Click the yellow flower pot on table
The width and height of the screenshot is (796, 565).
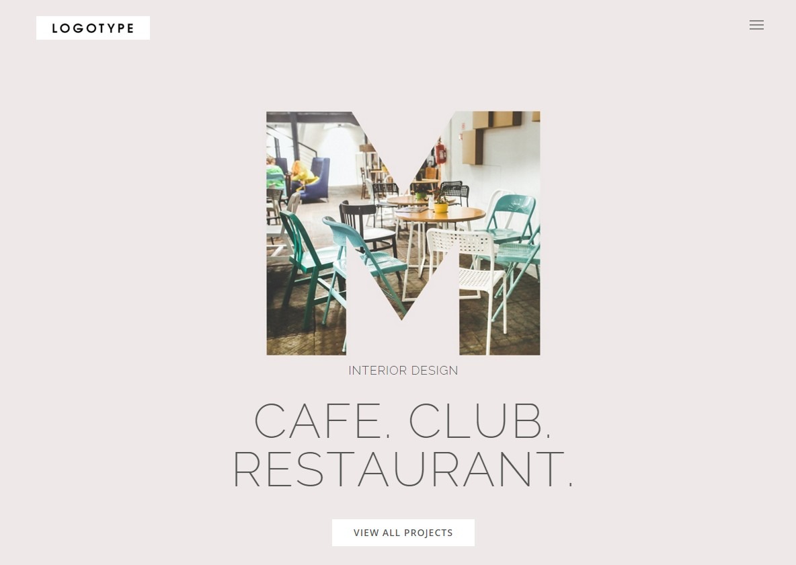(x=440, y=207)
